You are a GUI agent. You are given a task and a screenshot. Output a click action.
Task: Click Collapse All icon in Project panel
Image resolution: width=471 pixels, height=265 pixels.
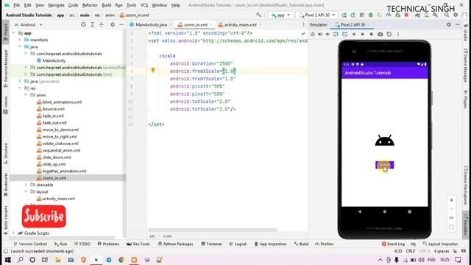click(x=102, y=24)
